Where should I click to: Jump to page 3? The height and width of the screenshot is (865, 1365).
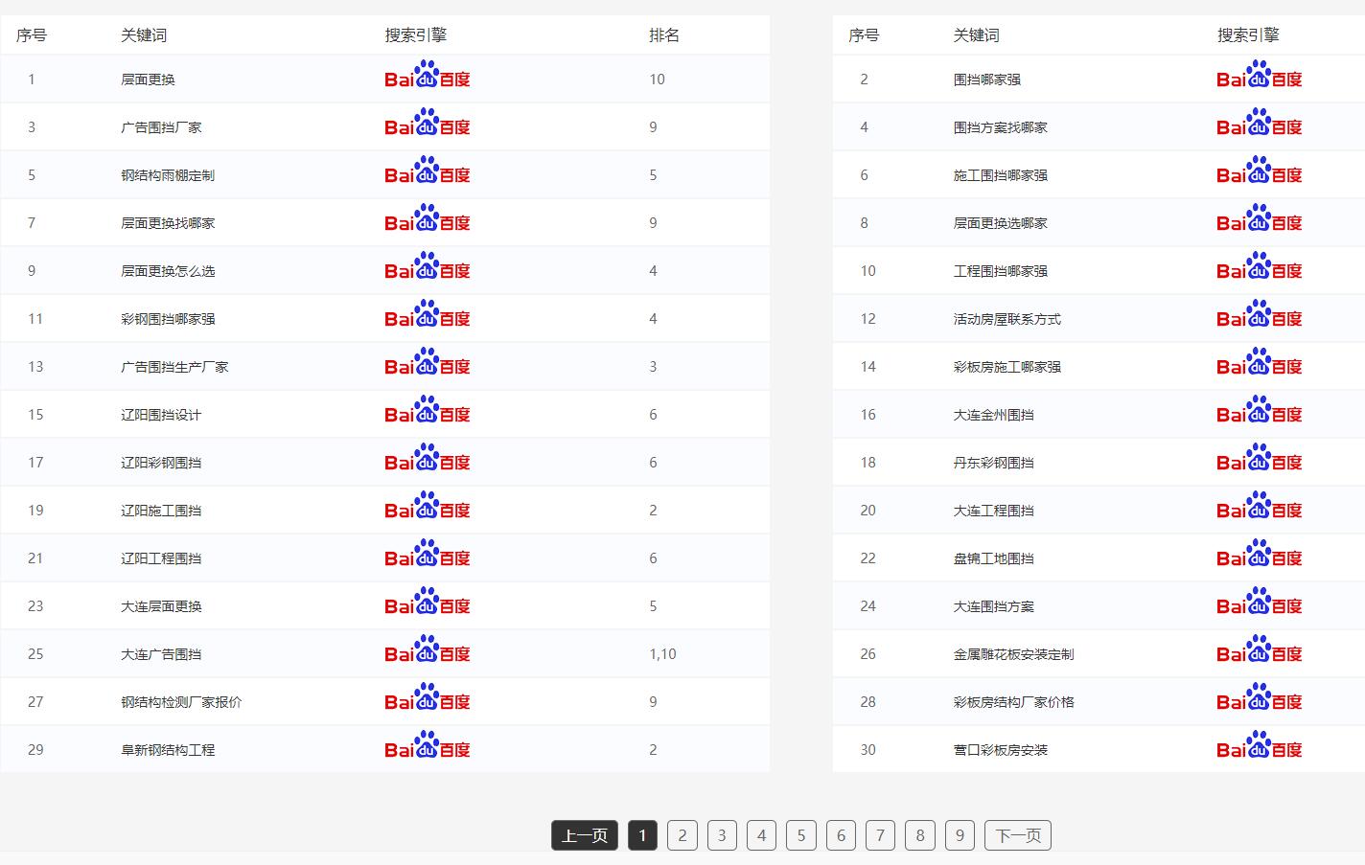[723, 835]
